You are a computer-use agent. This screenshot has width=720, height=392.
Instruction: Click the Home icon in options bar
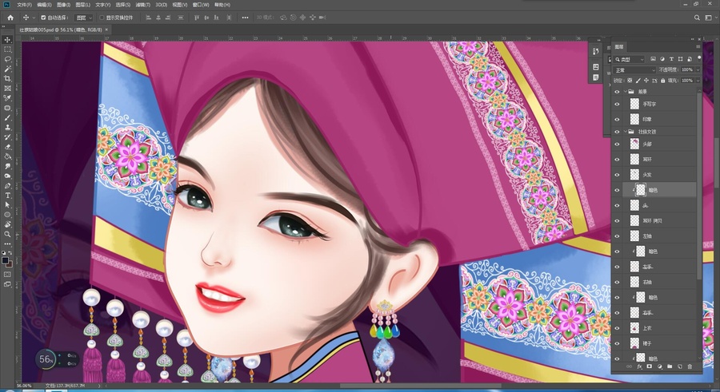pyautogui.click(x=10, y=18)
